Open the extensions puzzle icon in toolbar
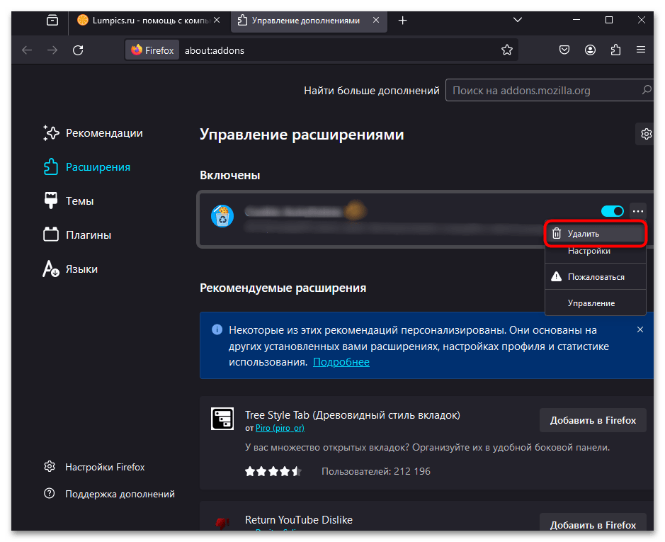Viewport: 665px width, 542px height. [615, 50]
